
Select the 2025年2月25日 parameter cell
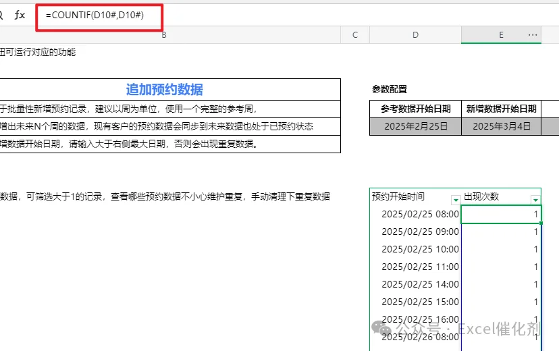click(416, 126)
